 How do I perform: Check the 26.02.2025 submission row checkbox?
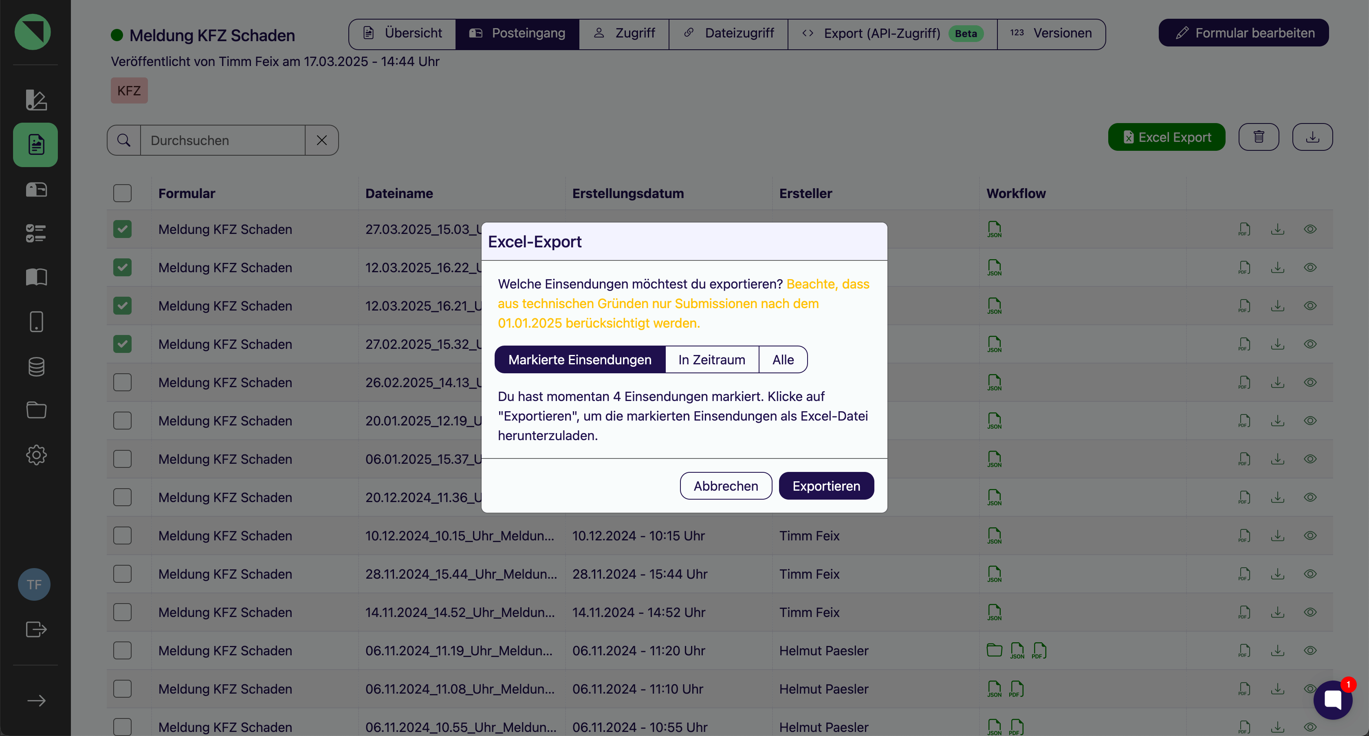pos(122,382)
